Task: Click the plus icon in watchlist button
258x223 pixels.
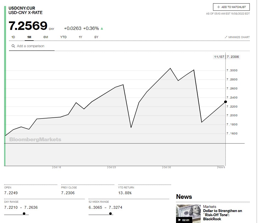Action: (219, 7)
